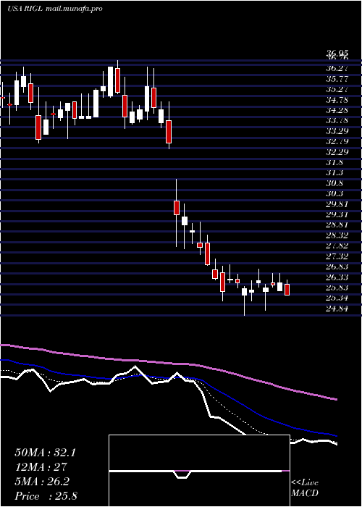Select the 34.78 price axis label
The width and height of the screenshot is (362, 507).
[x=337, y=100]
